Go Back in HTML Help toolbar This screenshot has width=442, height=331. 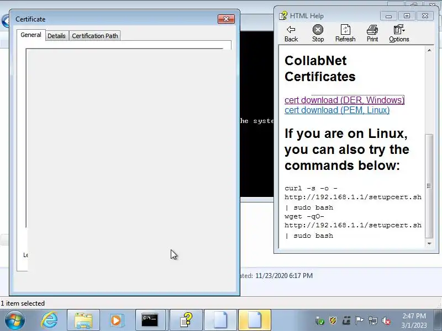(291, 34)
